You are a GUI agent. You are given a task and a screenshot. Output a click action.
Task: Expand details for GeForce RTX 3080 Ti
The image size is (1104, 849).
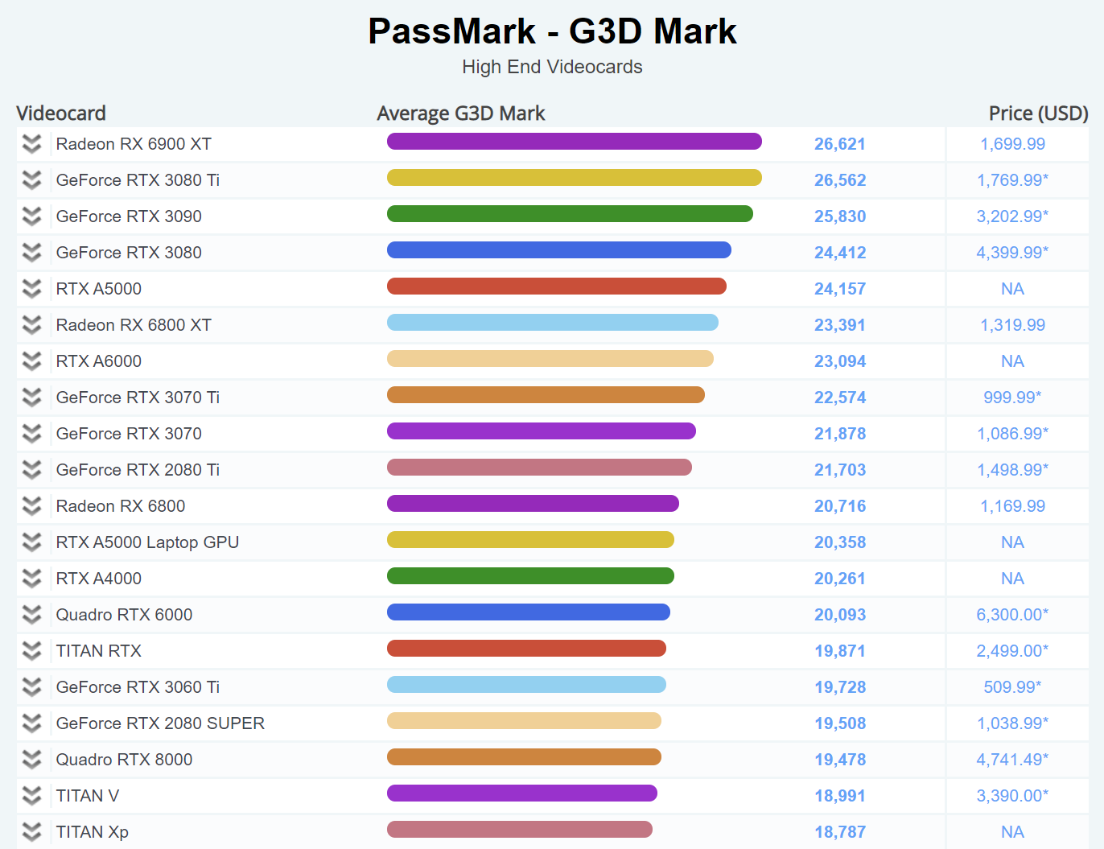32,180
